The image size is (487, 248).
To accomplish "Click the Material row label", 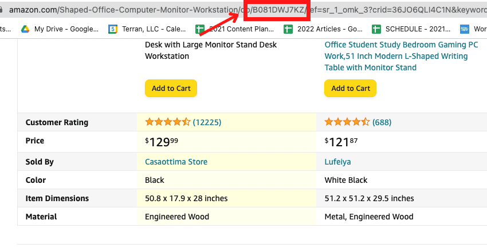I will pos(41,217).
